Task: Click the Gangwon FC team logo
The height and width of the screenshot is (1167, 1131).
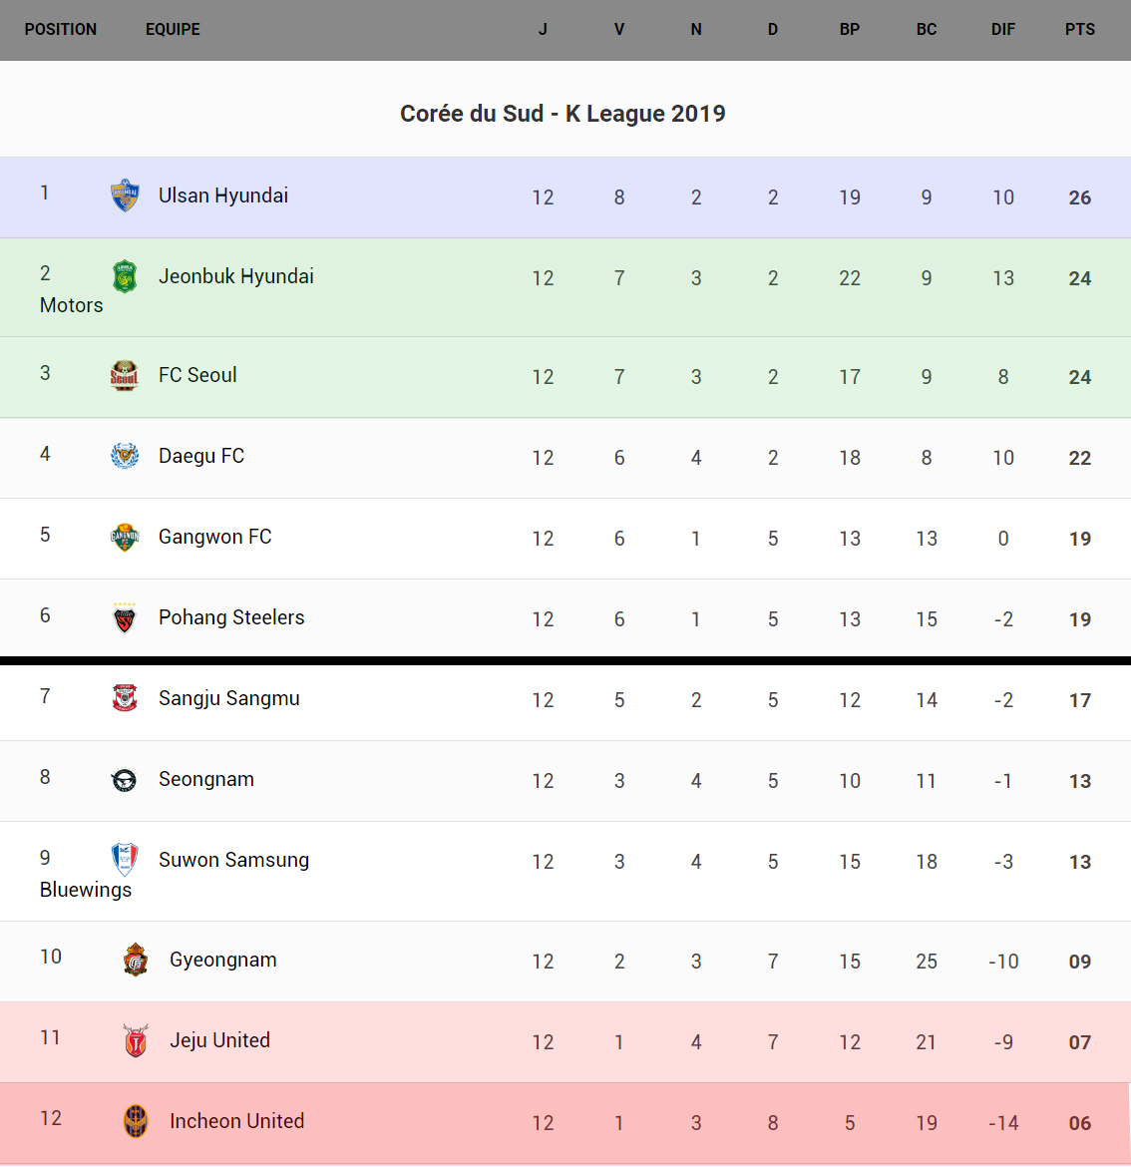Action: click(125, 537)
